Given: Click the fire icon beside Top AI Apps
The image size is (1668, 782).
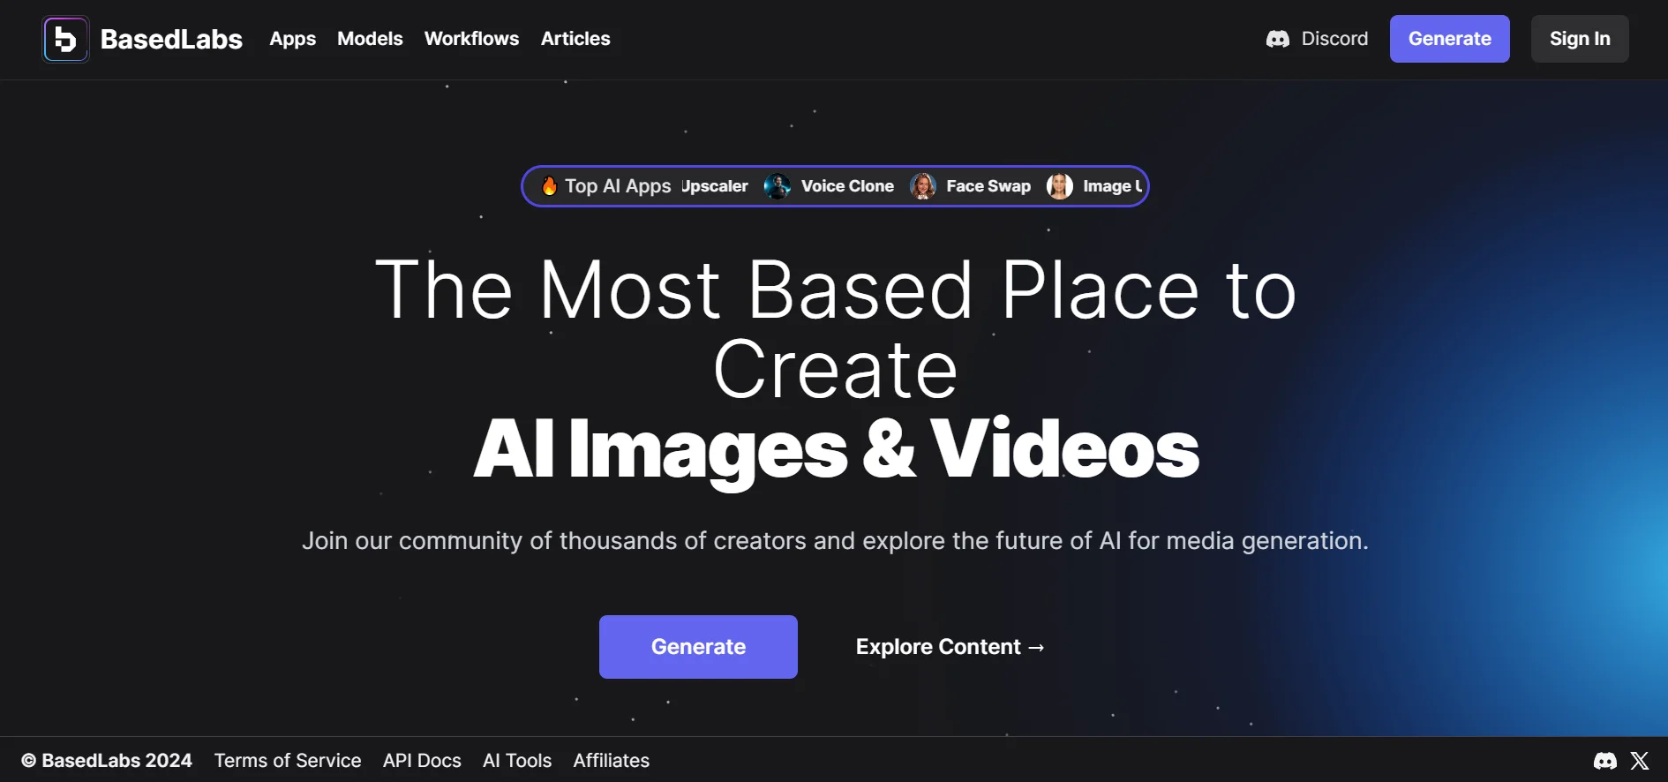Looking at the screenshot, I should [x=549, y=186].
